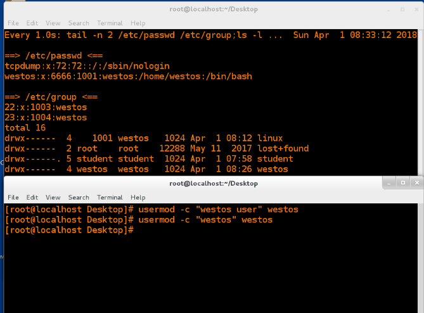Click the "May 11 2017" date in lost+found row
The image size is (424, 313).
click(221, 149)
